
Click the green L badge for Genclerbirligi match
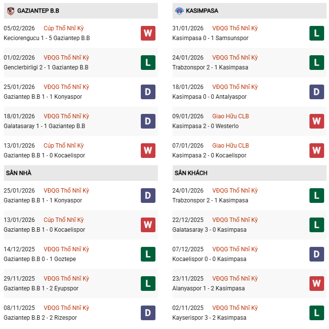pos(148,63)
